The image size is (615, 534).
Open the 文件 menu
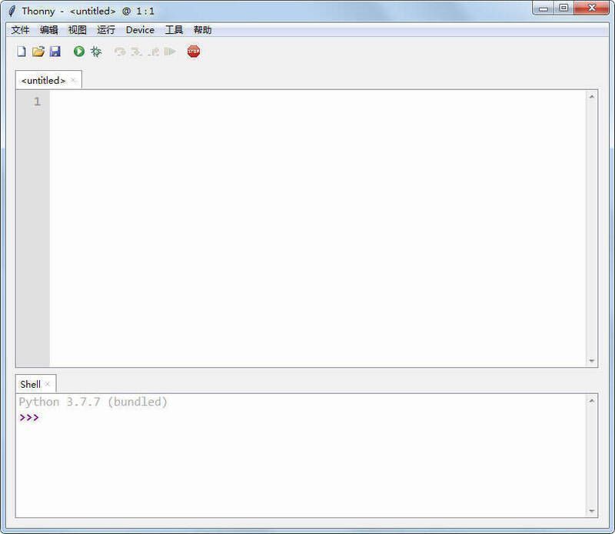pyautogui.click(x=20, y=30)
